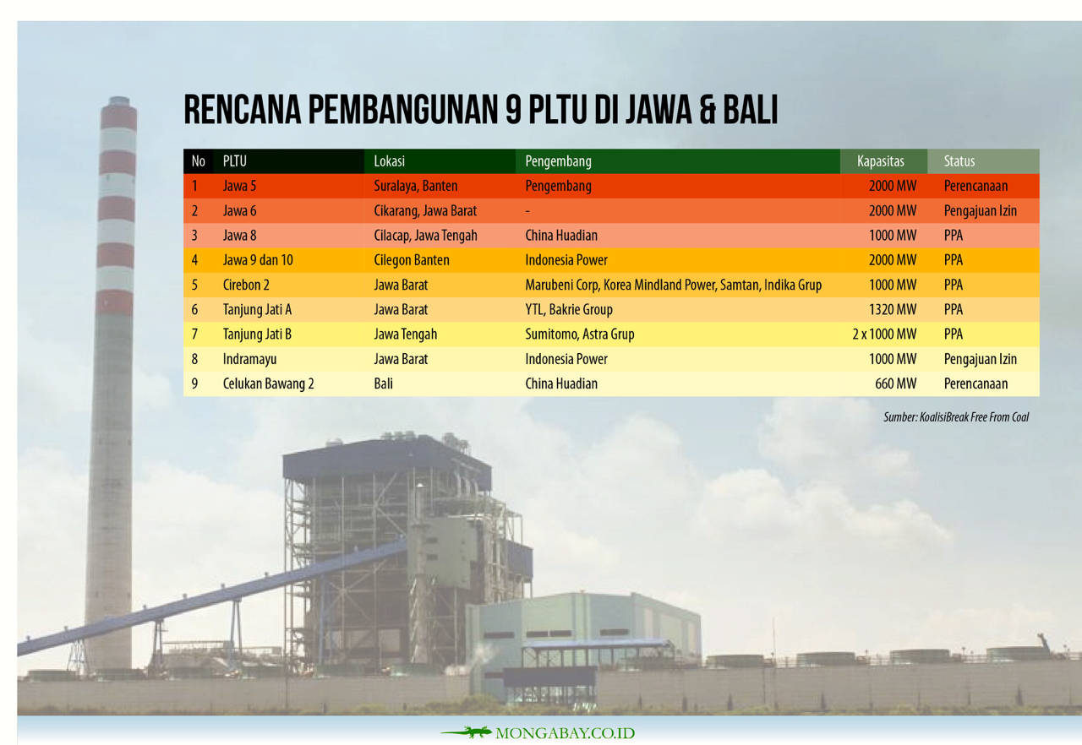Select the 'Cilegon Banten' cell

(x=412, y=260)
